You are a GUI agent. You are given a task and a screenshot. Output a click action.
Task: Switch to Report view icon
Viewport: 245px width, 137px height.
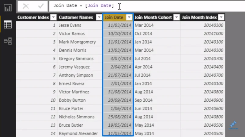(8, 8)
